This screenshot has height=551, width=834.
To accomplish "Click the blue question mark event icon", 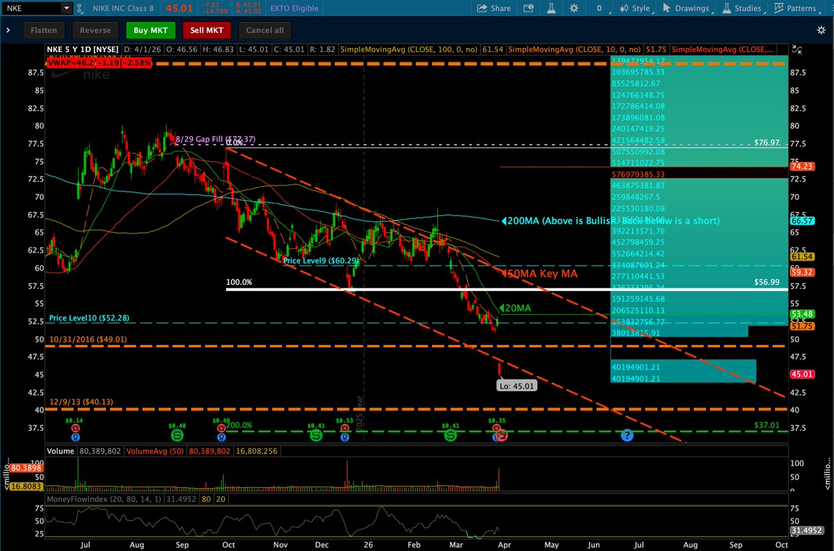I will 628,436.
